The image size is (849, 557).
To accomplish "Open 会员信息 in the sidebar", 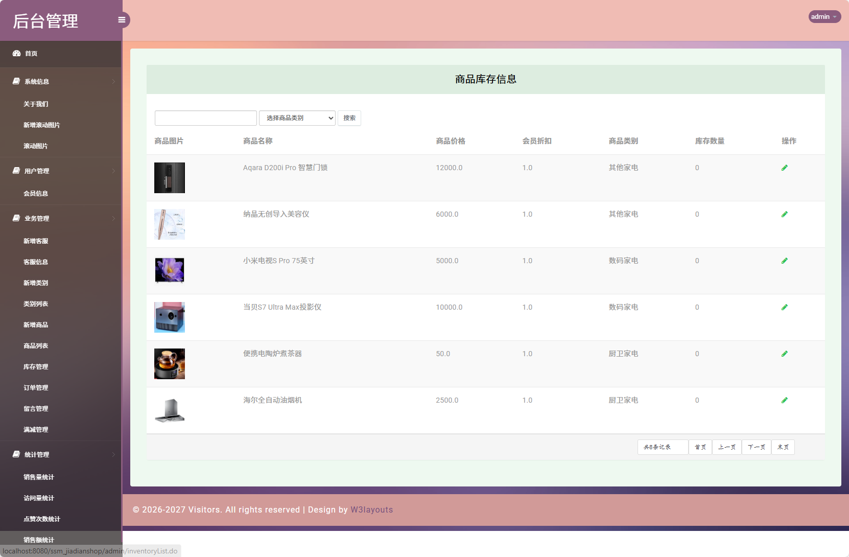I will click(x=36, y=194).
